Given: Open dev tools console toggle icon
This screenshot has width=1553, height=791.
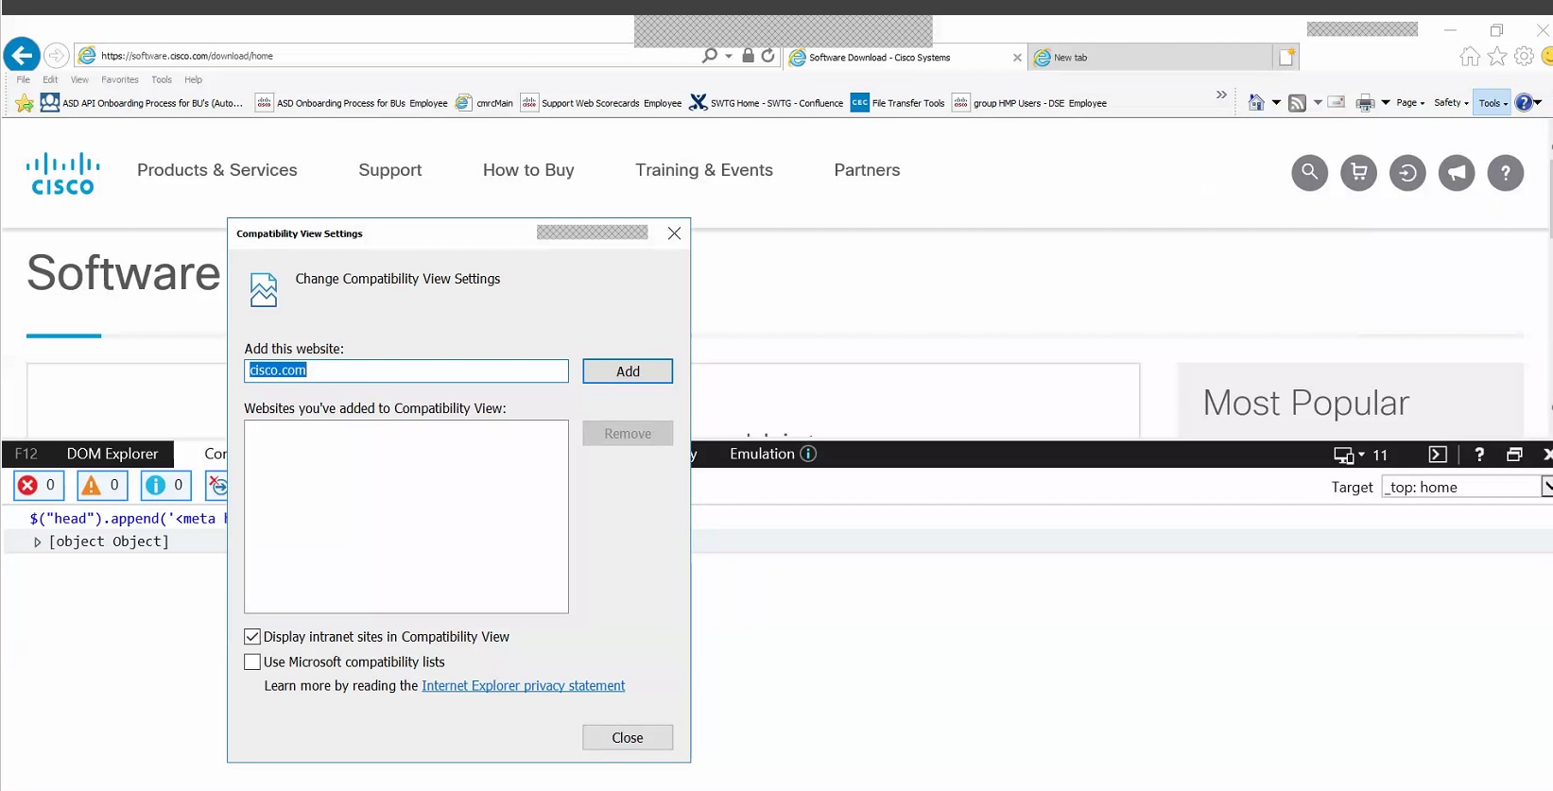Looking at the screenshot, I should coord(1438,455).
